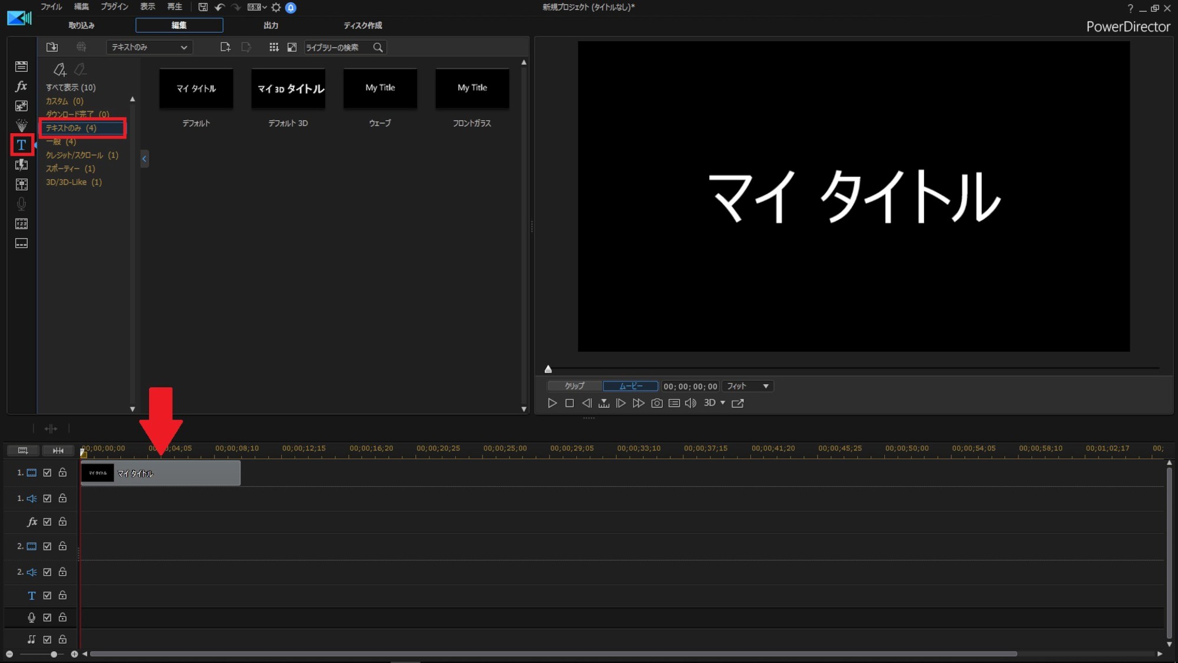Image resolution: width=1178 pixels, height=663 pixels.
Task: Open the Title Room T icon
Action: pos(21,145)
